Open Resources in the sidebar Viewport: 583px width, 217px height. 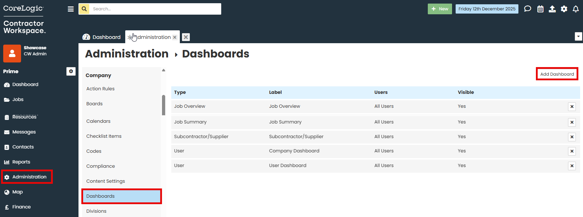(x=24, y=117)
